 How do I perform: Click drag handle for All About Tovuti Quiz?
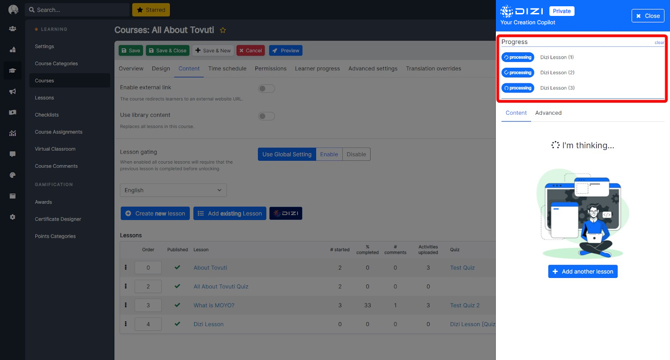click(x=126, y=286)
